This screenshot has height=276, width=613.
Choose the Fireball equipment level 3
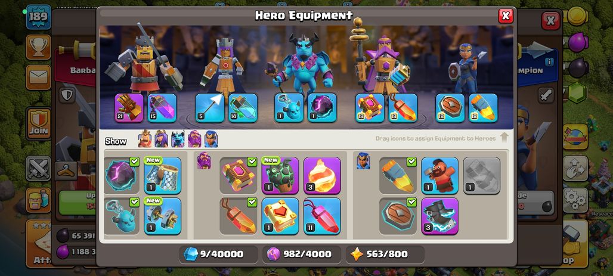322,175
